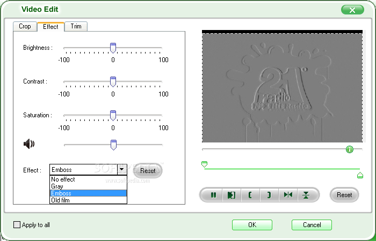Click the Brightness slider handle
Image resolution: width=376 pixels, height=241 pixels.
tap(113, 48)
